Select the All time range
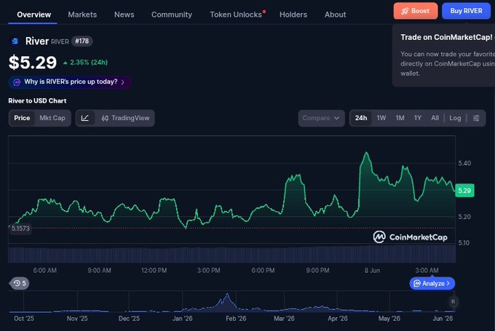 (x=435, y=118)
